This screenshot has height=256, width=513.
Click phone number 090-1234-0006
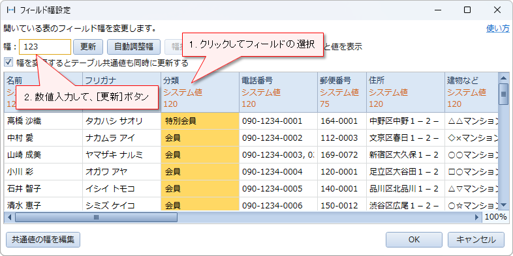tap(278, 205)
